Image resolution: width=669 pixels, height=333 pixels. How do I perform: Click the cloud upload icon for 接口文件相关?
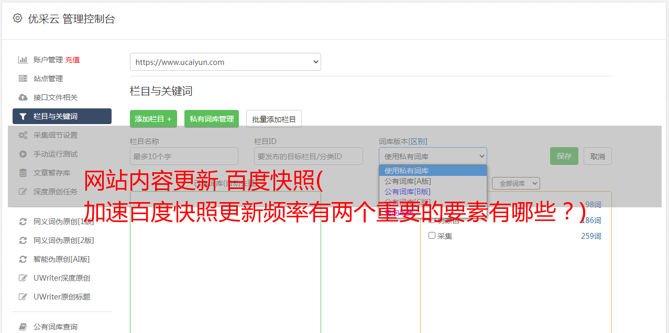pos(23,97)
